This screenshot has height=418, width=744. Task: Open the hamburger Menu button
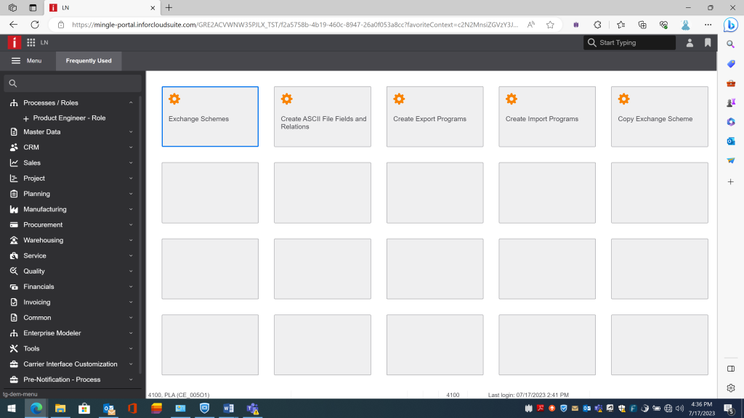tap(27, 61)
